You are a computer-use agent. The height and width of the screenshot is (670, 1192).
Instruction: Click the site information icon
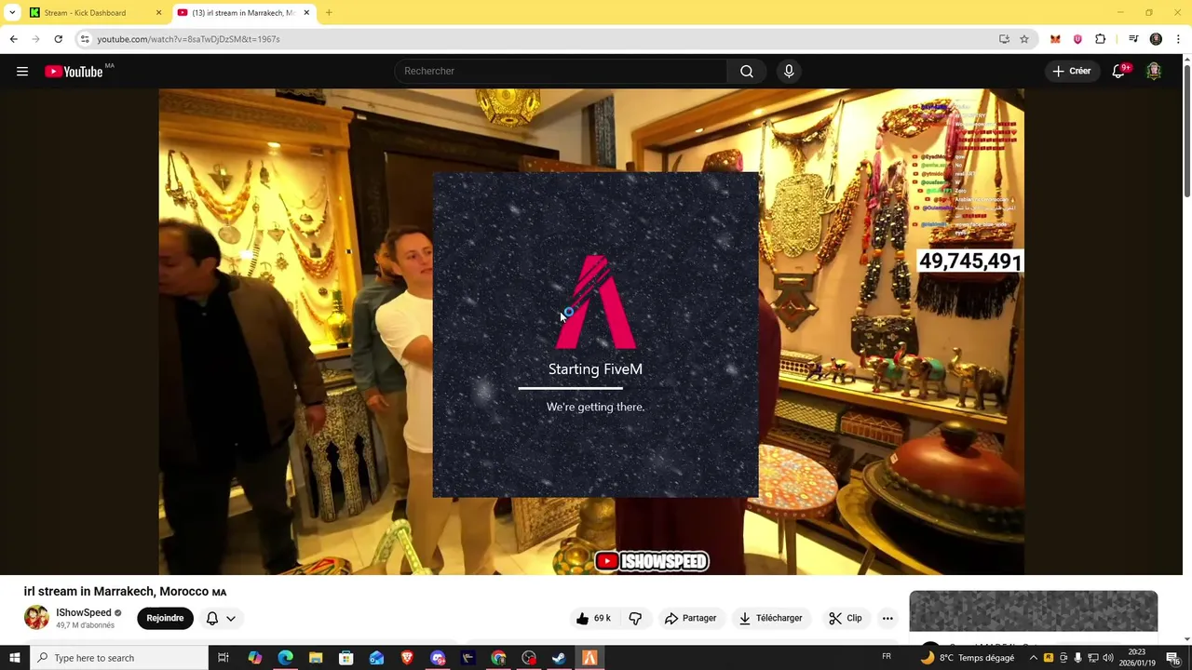(85, 39)
